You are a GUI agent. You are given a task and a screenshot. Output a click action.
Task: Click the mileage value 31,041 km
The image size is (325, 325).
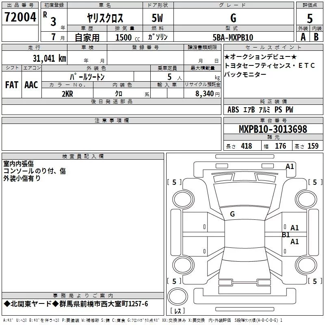point(49,58)
